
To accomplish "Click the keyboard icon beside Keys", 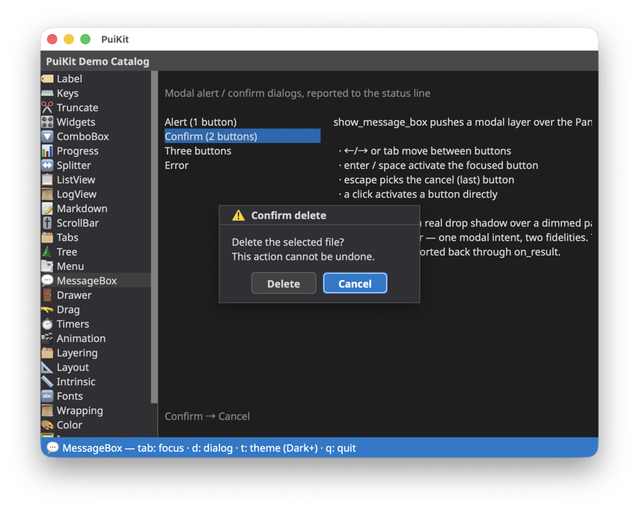I will (47, 93).
